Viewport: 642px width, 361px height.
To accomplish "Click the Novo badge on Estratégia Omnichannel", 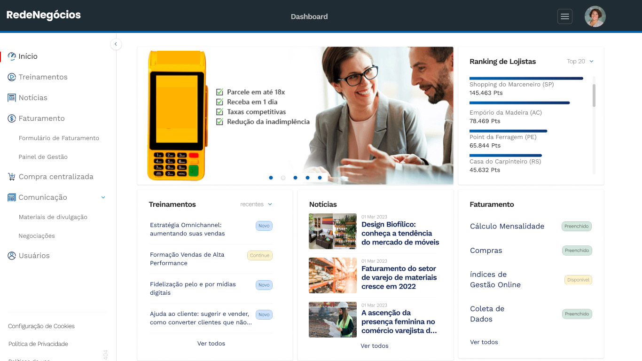I will (x=264, y=226).
